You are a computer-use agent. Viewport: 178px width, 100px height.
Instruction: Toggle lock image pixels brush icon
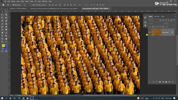pyautogui.click(x=155, y=27)
